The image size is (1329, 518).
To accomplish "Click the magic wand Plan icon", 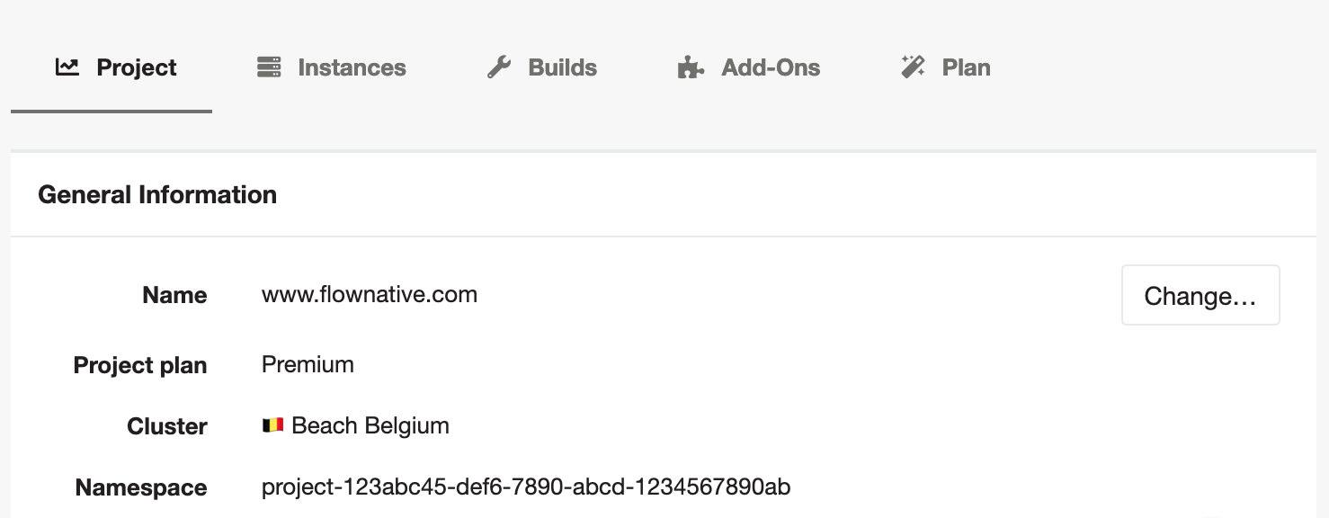I will pyautogui.click(x=914, y=67).
